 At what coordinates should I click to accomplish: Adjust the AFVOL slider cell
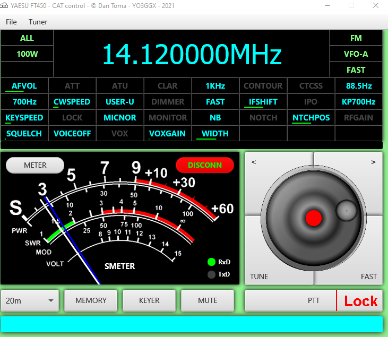[x=24, y=86]
